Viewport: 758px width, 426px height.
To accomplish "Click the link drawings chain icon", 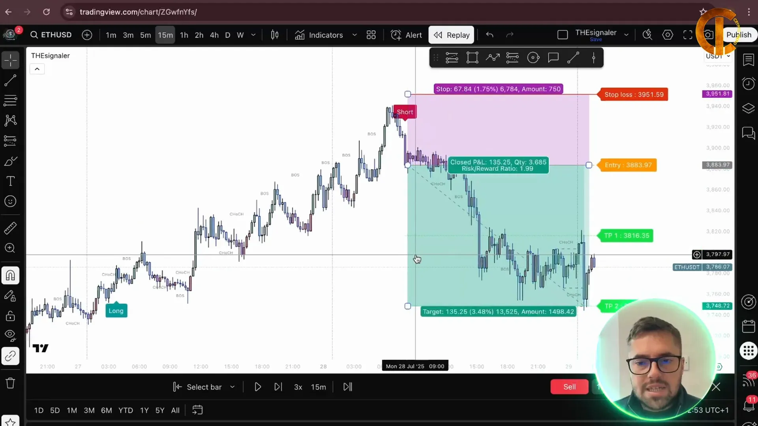I will [10, 356].
